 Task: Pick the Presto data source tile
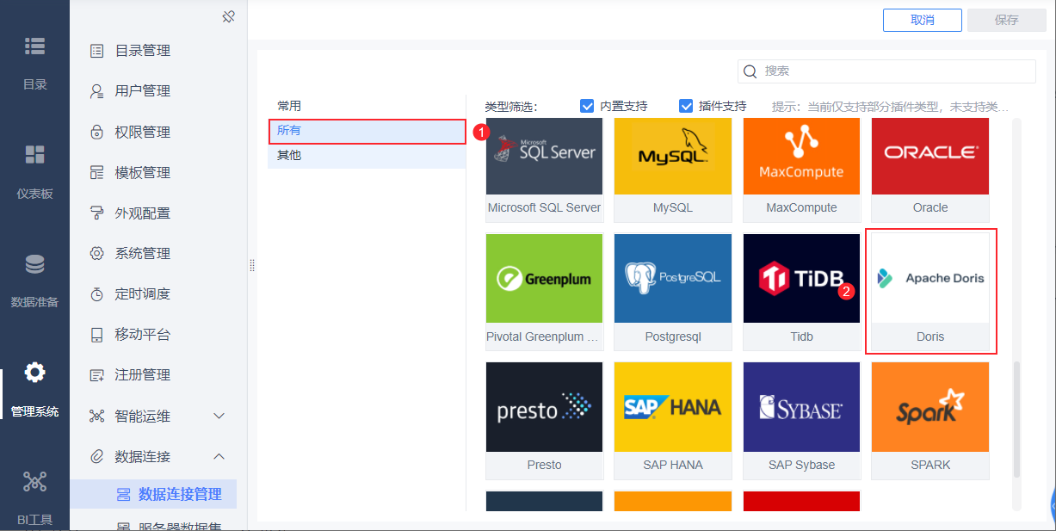click(545, 420)
